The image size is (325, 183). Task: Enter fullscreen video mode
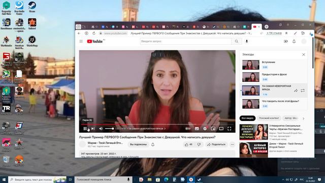pyautogui.click(x=229, y=129)
